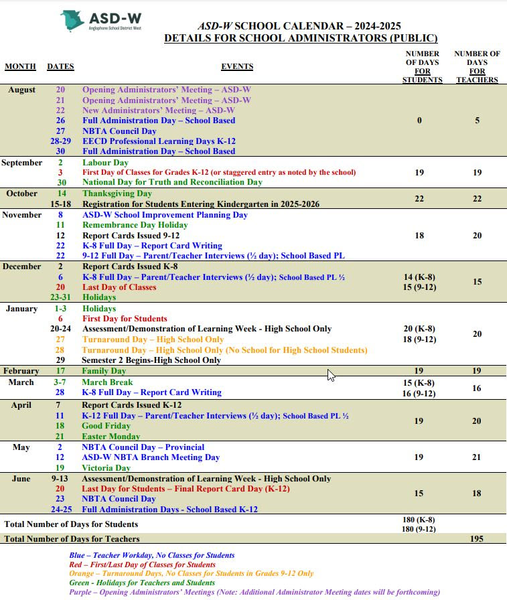This screenshot has width=507, height=600.
Task: Click 'ASD-W School Improvement Planning Day'
Action: [x=165, y=215]
